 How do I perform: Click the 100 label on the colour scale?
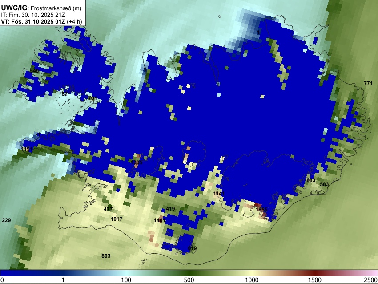[x=126, y=280]
